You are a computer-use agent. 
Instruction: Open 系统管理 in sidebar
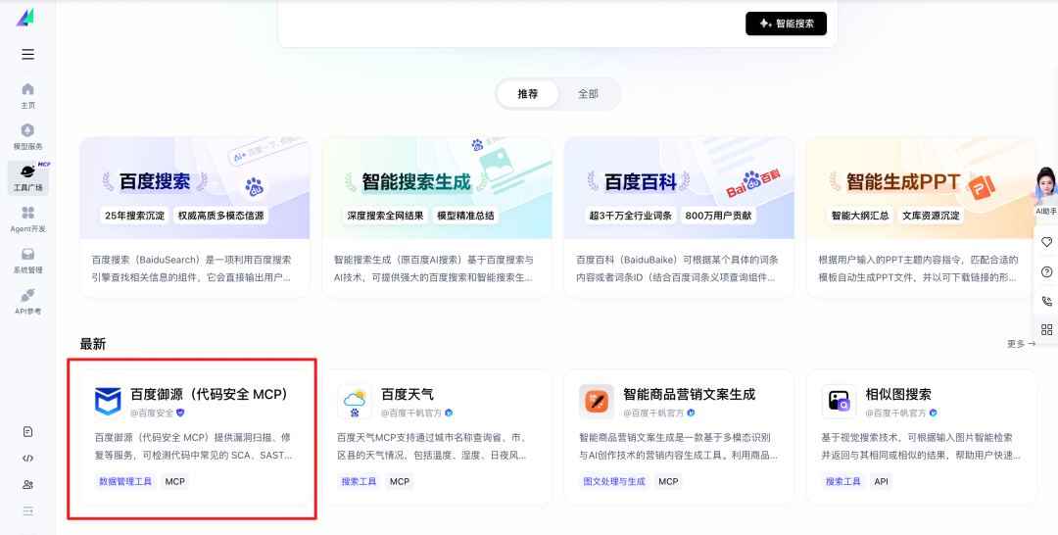[27, 261]
